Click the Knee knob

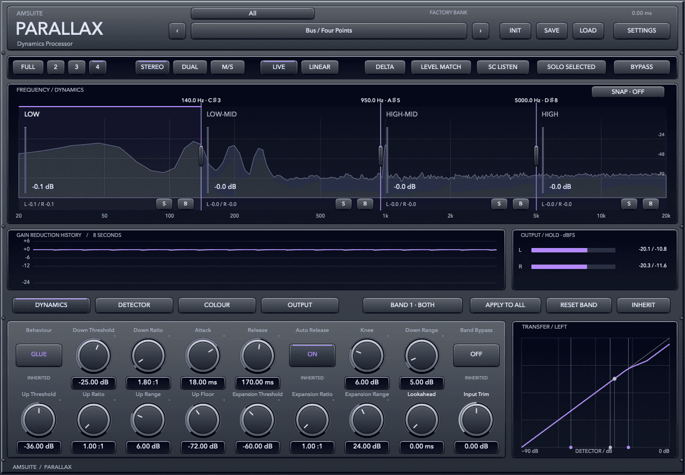click(367, 355)
